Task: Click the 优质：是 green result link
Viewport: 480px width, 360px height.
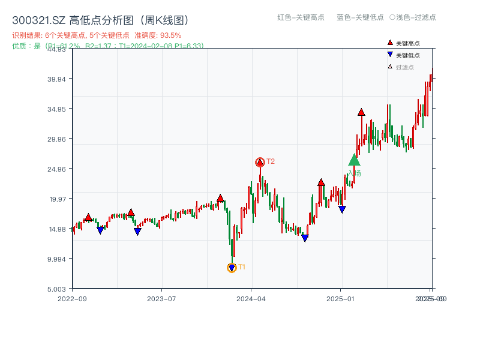Action: click(28, 44)
